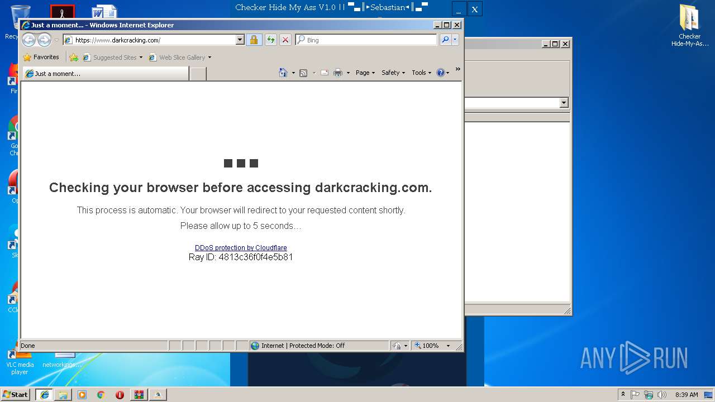Click the Checker app taskbar button
Image resolution: width=715 pixels, height=402 pixels.
tap(158, 395)
